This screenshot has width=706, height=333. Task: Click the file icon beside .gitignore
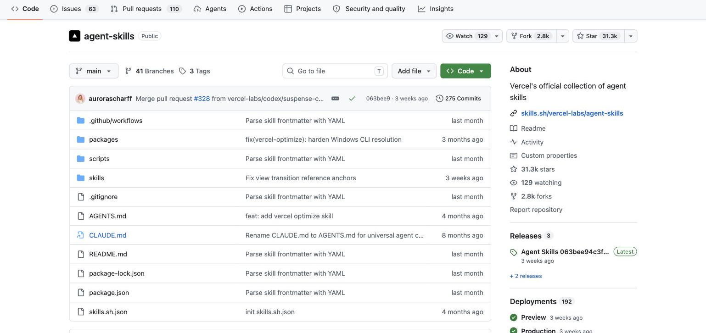81,197
